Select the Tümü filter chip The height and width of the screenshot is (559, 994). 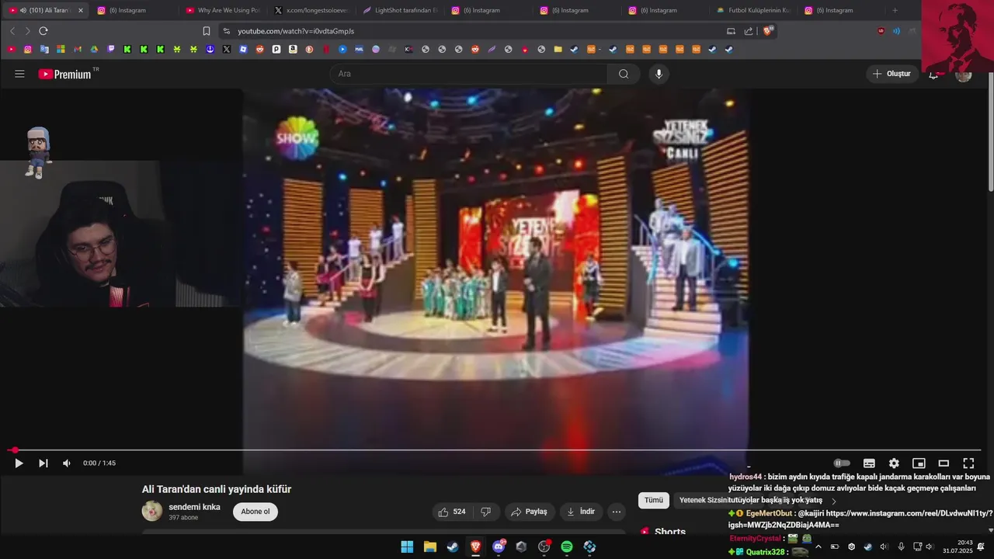654,501
